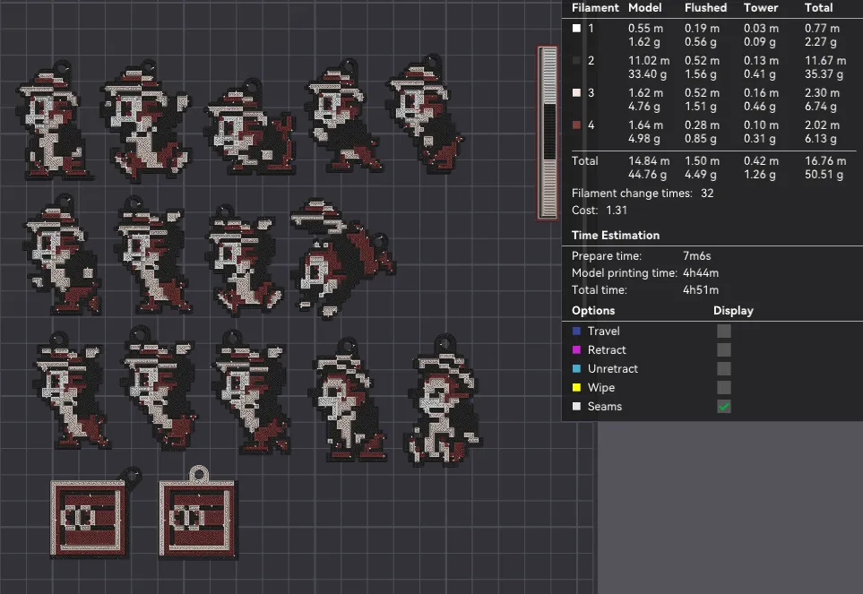The height and width of the screenshot is (594, 863).
Task: Click filament 2 total 35.37 g
Action: 824,74
